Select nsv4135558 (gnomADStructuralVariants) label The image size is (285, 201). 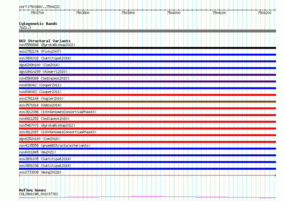click(54, 145)
